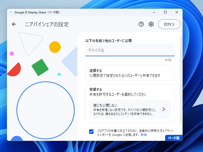
Task: Expand the 誰にも公開しない chevron arrow
Action: pyautogui.click(x=164, y=109)
